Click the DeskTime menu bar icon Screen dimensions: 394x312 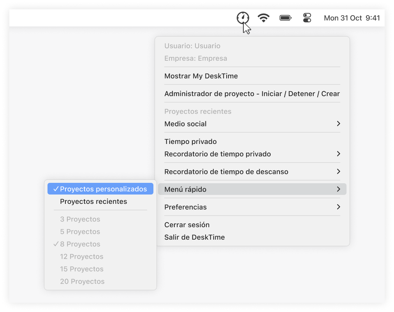(x=243, y=18)
